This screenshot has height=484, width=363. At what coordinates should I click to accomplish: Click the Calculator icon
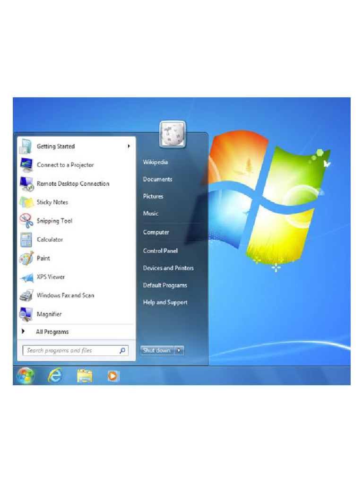tap(26, 240)
